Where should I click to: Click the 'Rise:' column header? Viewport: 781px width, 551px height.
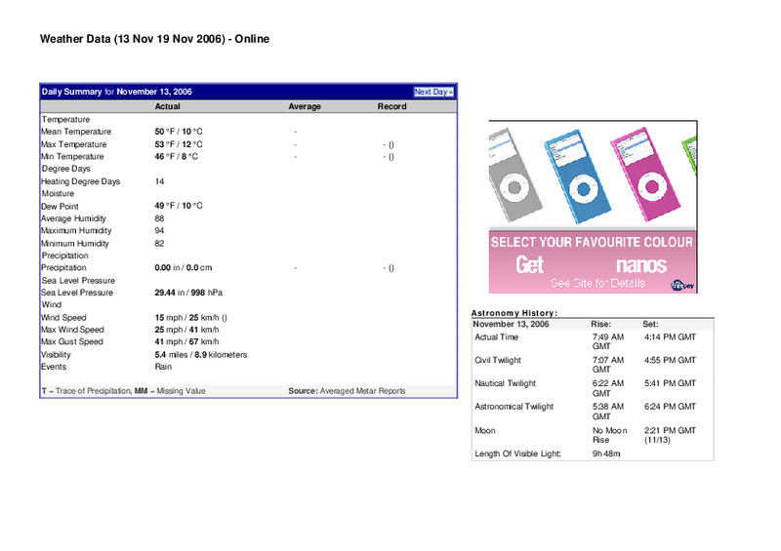tap(601, 324)
